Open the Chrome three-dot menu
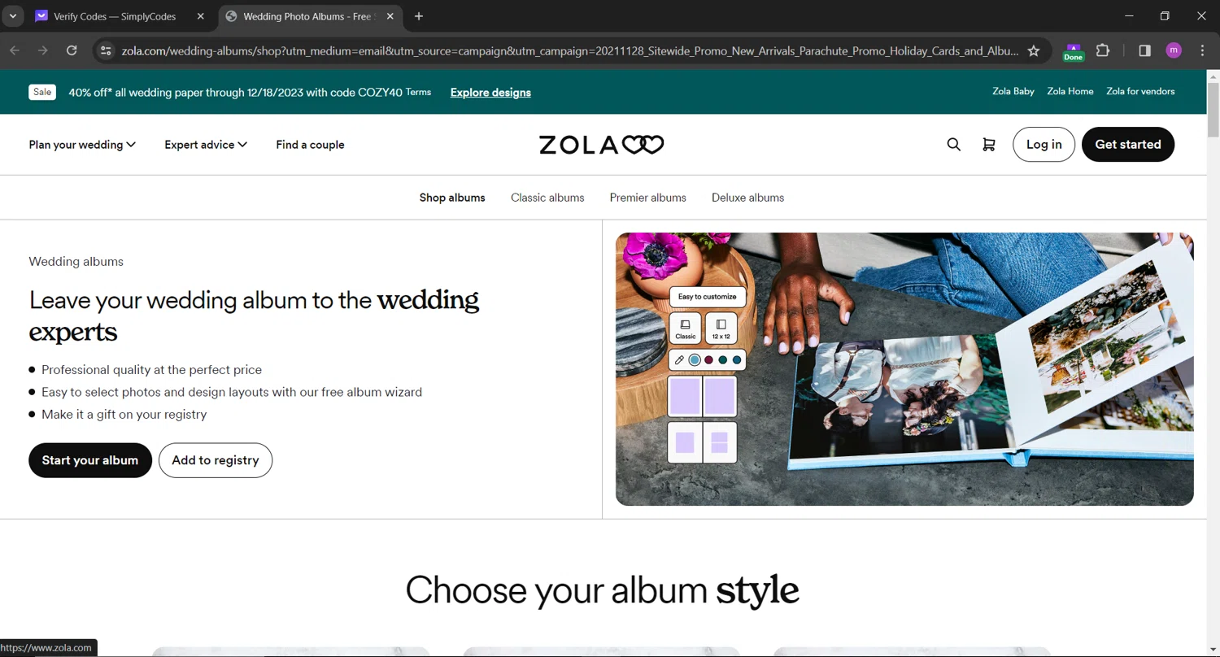 pos(1202,50)
